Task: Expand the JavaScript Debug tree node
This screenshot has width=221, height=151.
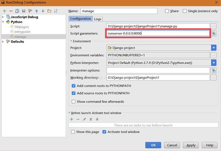Action: tap(3, 17)
